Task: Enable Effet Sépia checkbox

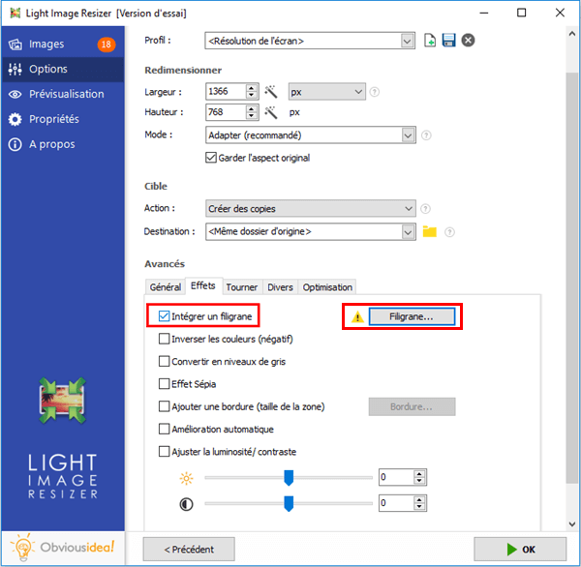Action: tap(165, 384)
